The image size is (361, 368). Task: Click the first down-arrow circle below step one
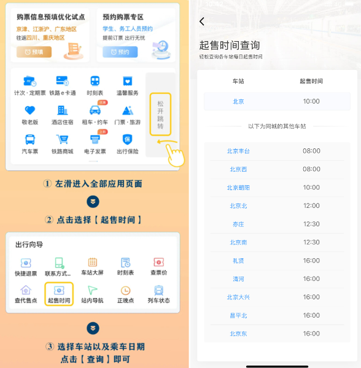pos(93,202)
